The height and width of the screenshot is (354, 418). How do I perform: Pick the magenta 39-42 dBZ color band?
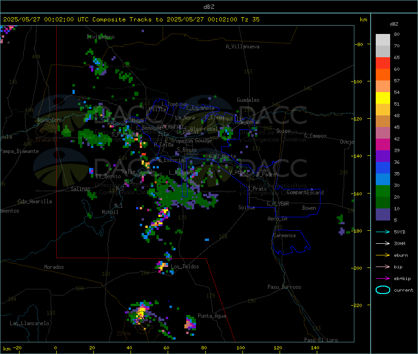point(383,144)
